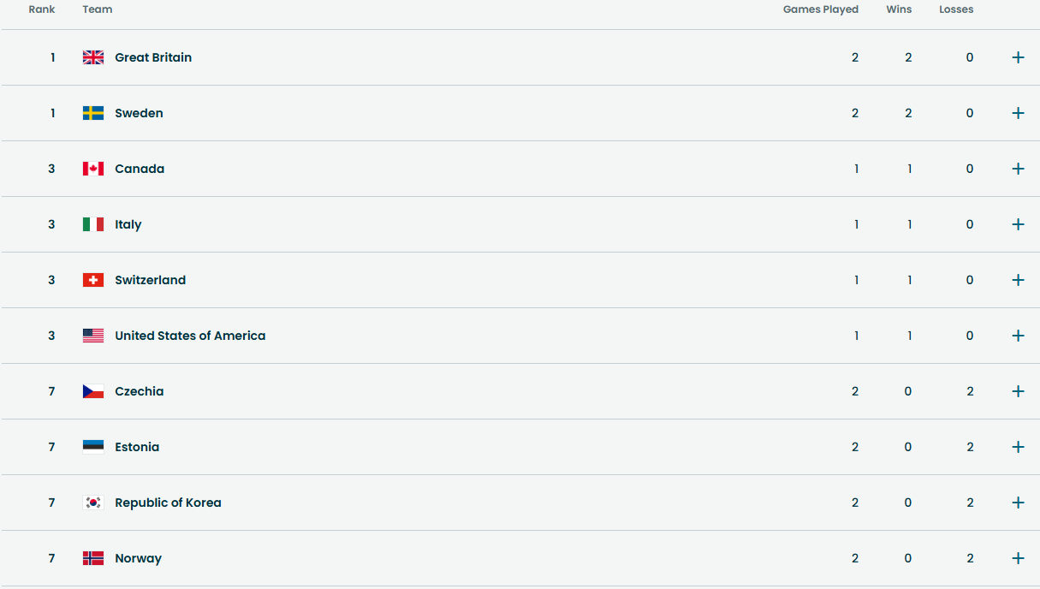Viewport: 1040px width, 589px height.
Task: Click the Republic of Korea flag icon
Action: click(x=93, y=503)
